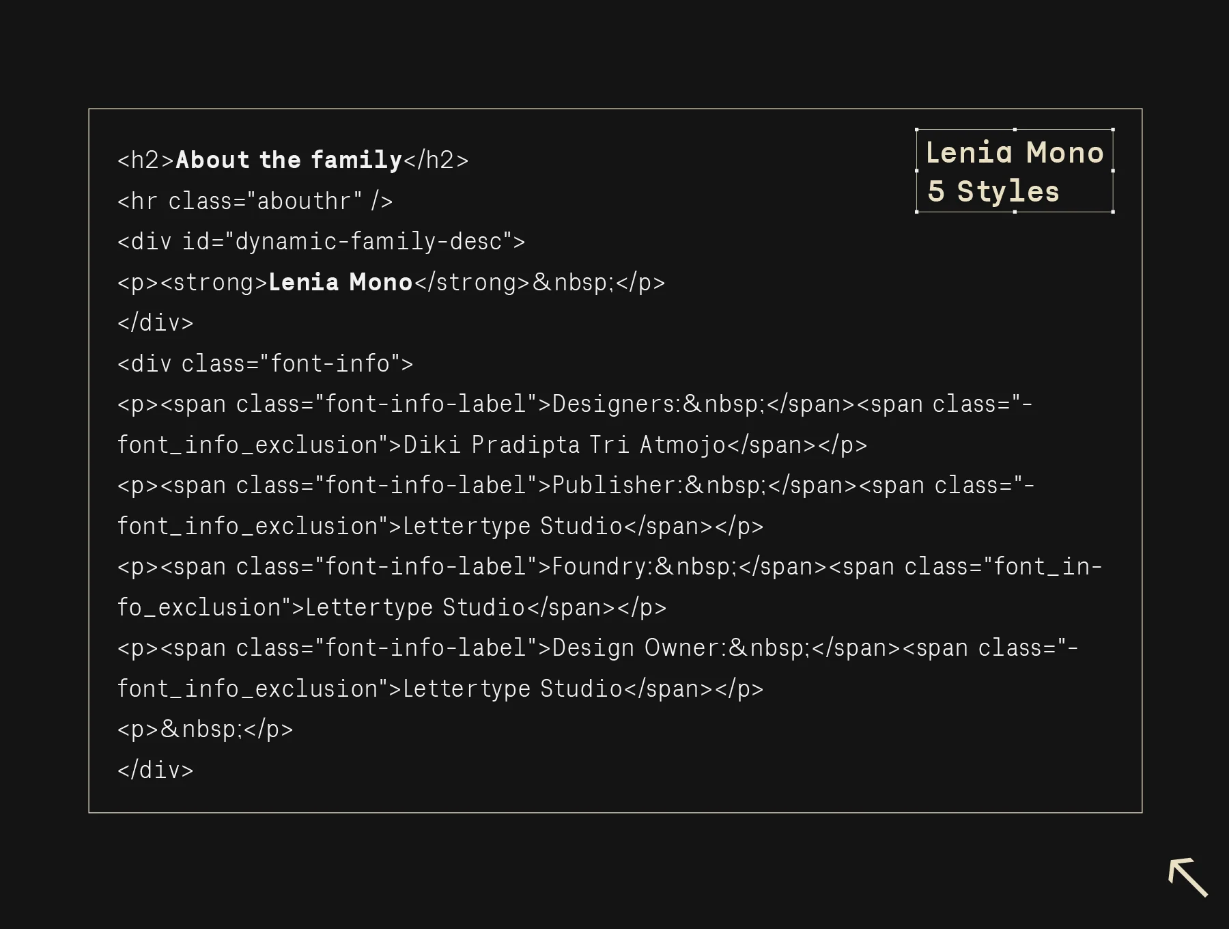
Task: Click the "Publisher:" label code line
Action: (576, 485)
